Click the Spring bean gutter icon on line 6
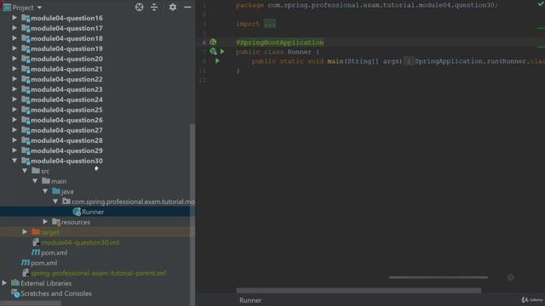Screen dimensions: 545x306 click(x=213, y=42)
